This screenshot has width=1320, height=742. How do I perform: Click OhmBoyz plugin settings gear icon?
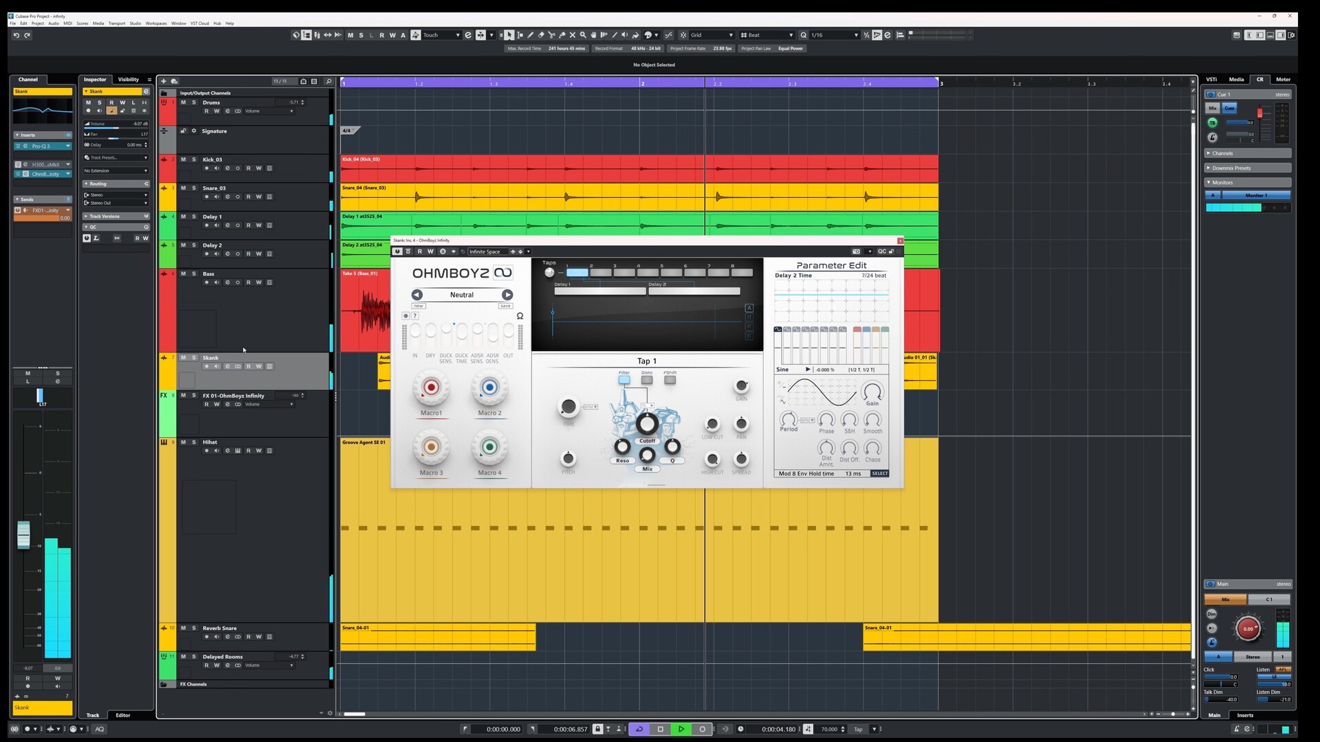(x=406, y=315)
